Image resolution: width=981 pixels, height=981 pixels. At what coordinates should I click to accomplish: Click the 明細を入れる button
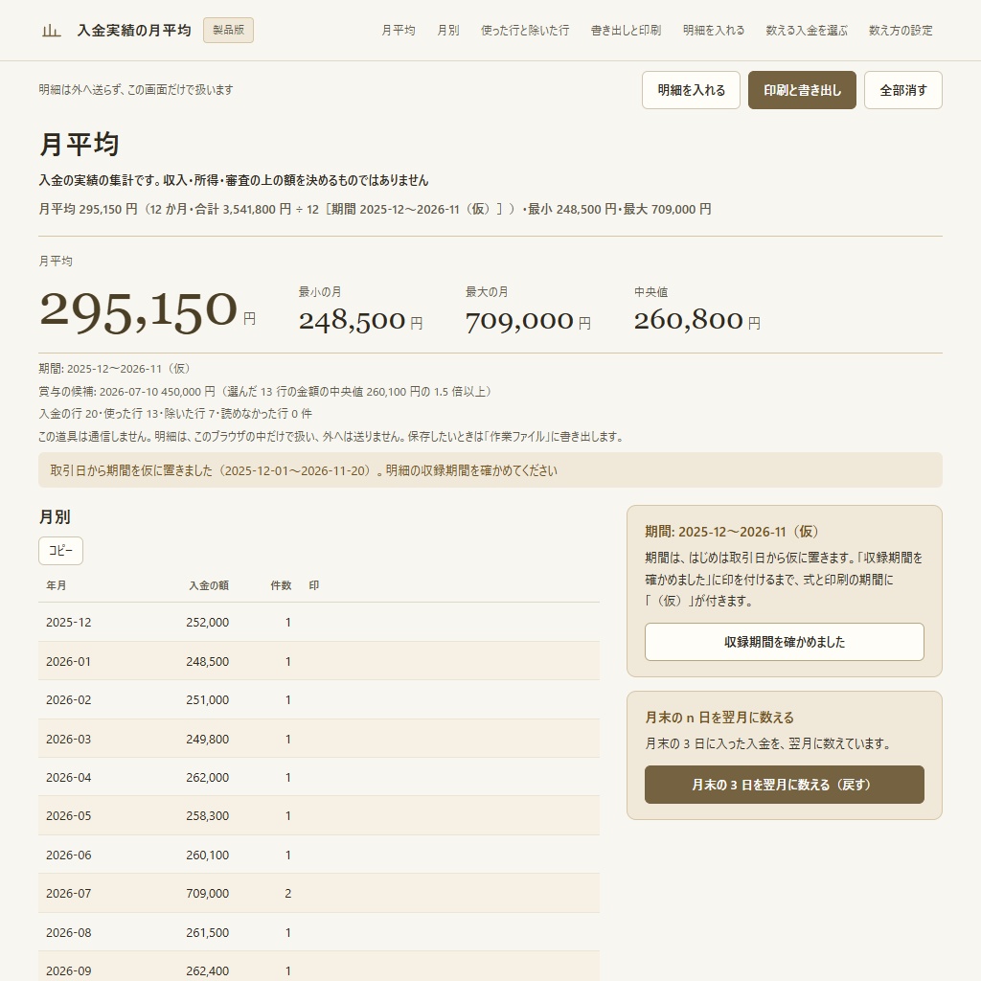coord(691,90)
